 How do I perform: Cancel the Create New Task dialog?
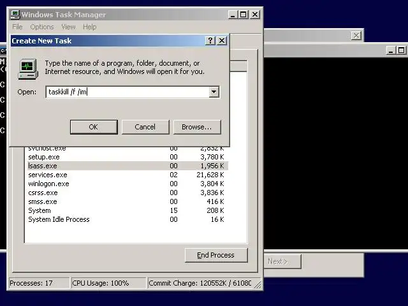145,127
